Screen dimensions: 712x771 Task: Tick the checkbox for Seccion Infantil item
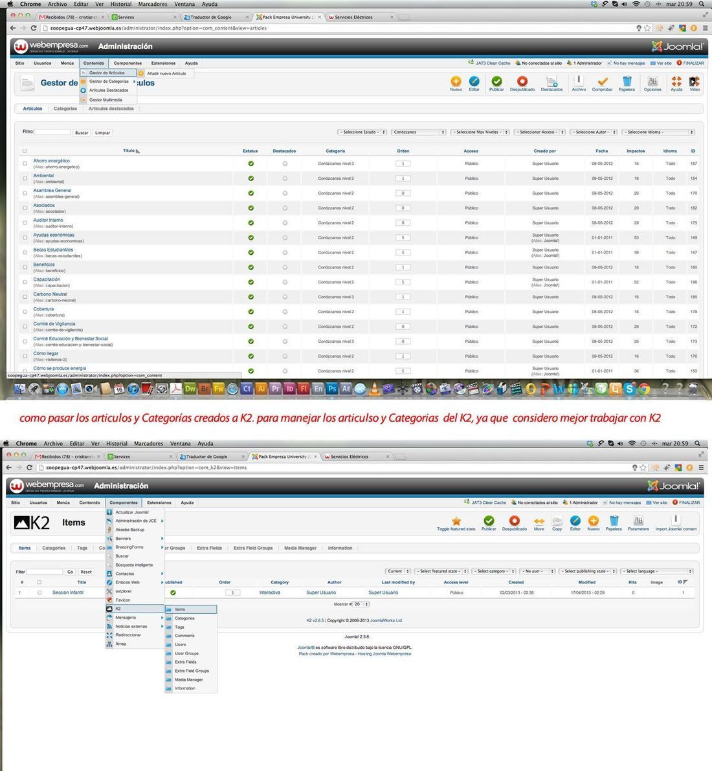39,592
